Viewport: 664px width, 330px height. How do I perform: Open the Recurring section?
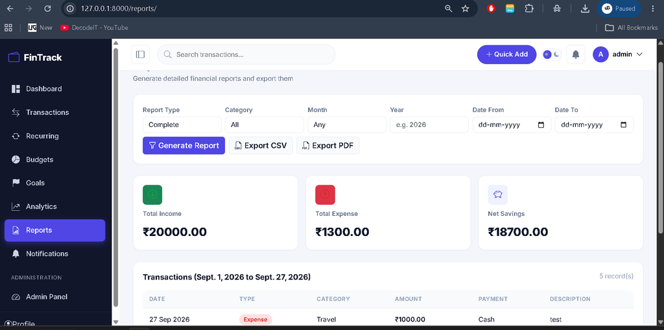tap(54, 136)
